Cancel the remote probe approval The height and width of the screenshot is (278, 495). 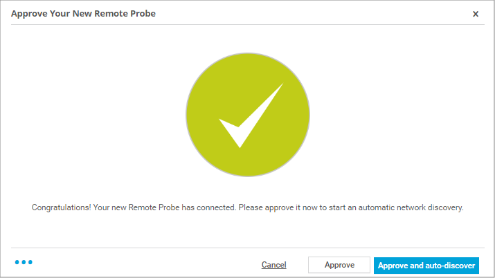pos(274,265)
